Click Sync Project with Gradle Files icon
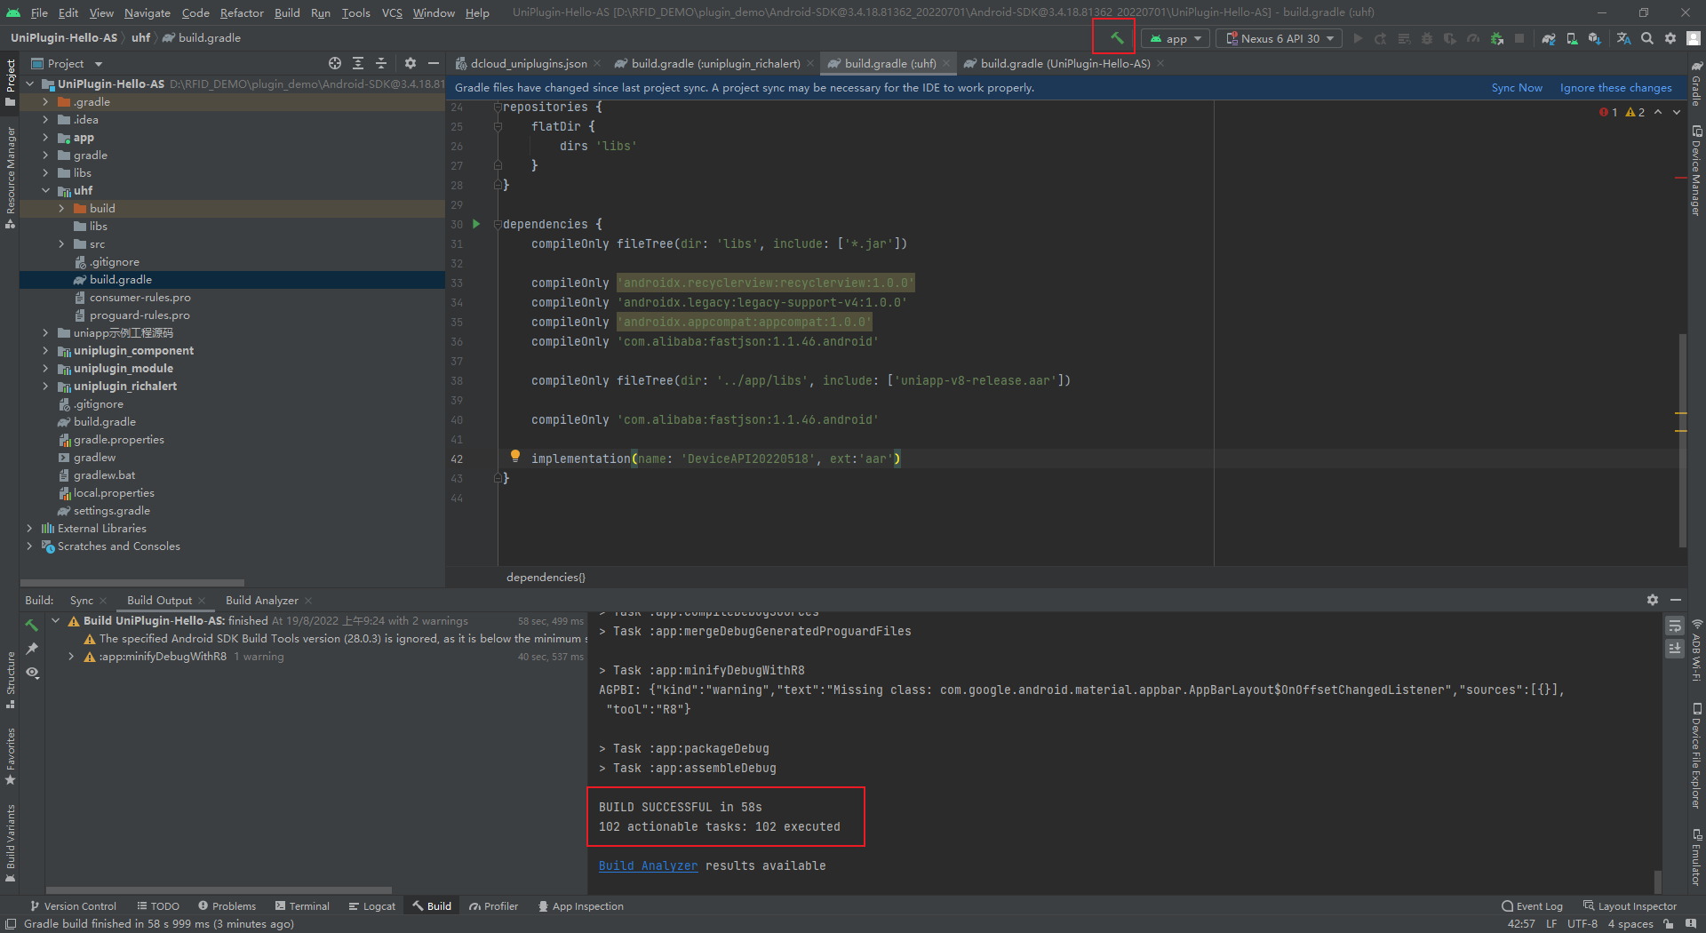The height and width of the screenshot is (933, 1706). [1549, 38]
